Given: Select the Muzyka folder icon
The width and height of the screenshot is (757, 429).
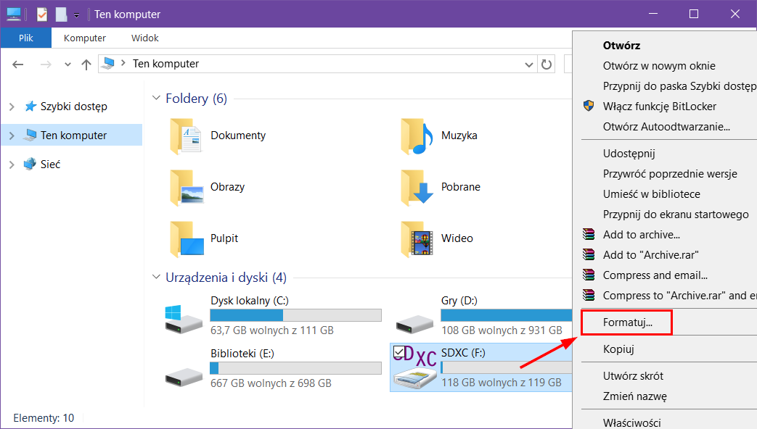Looking at the screenshot, I should [416, 136].
